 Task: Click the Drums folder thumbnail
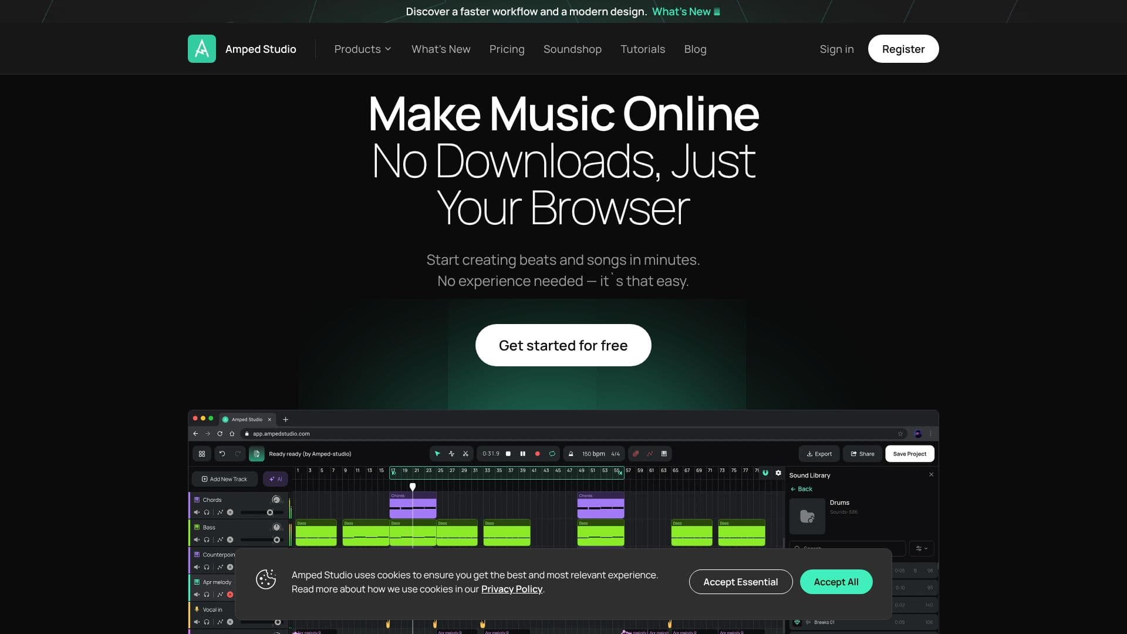pyautogui.click(x=807, y=516)
